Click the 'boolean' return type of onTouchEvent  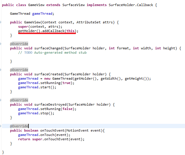pyautogui.click(x=31, y=130)
